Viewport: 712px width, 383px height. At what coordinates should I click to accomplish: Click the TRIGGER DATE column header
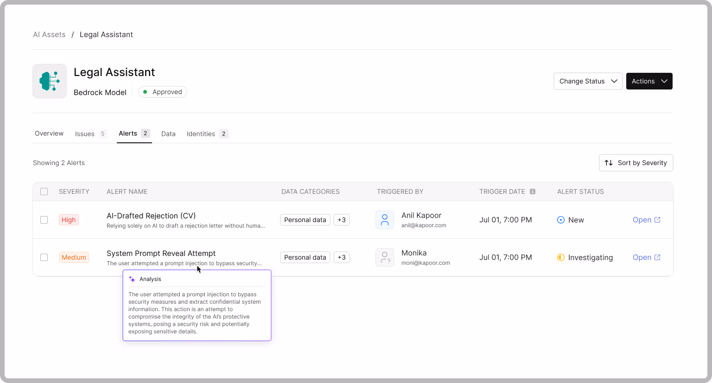502,191
